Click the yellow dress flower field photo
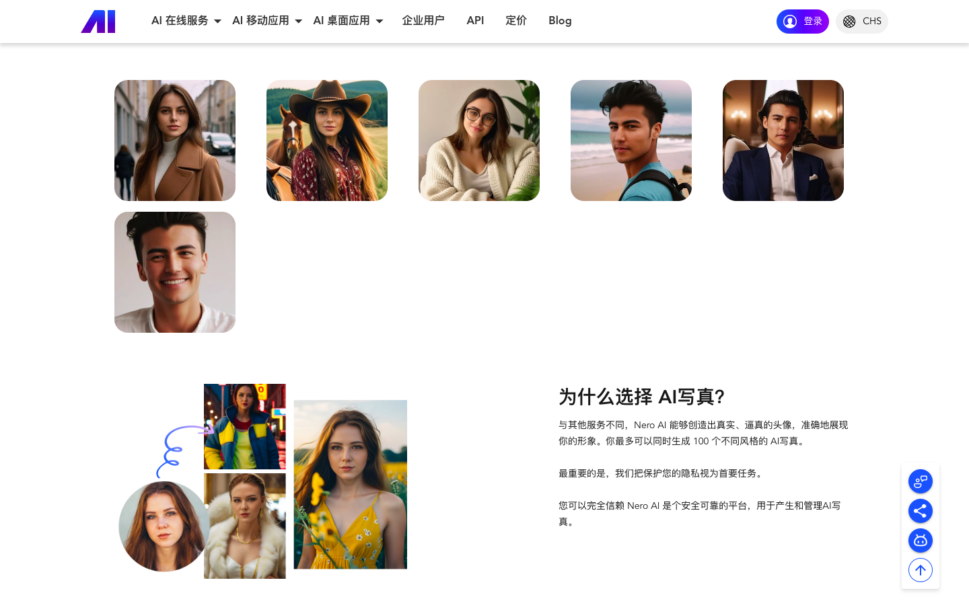 tap(351, 485)
